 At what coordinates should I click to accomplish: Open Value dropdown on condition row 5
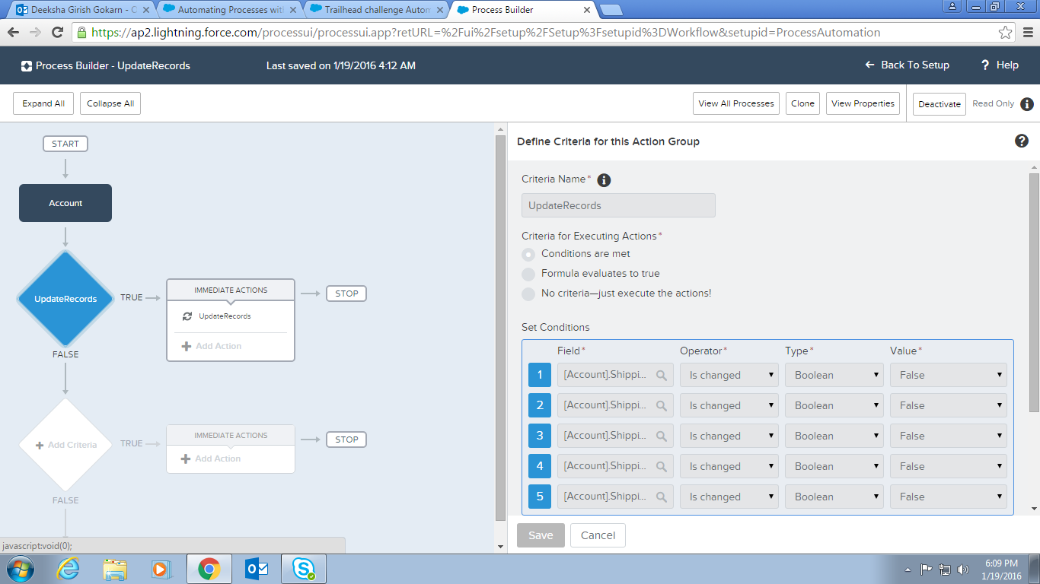click(949, 497)
